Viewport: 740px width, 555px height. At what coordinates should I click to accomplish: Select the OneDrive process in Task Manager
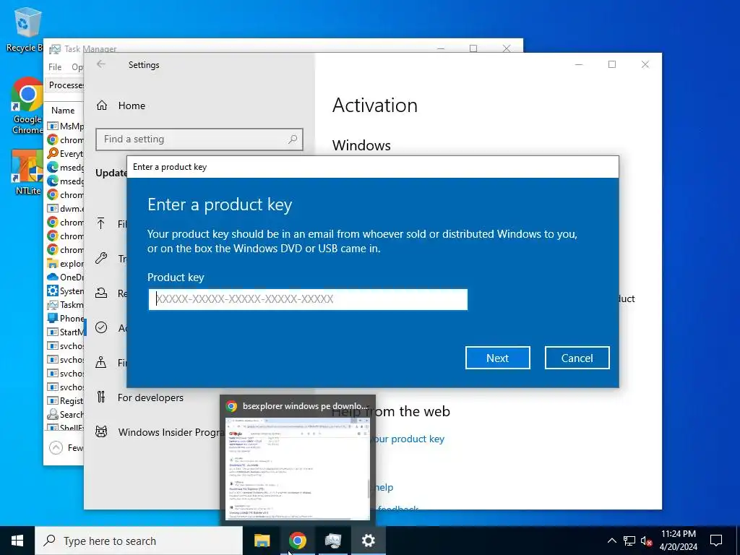(65, 277)
